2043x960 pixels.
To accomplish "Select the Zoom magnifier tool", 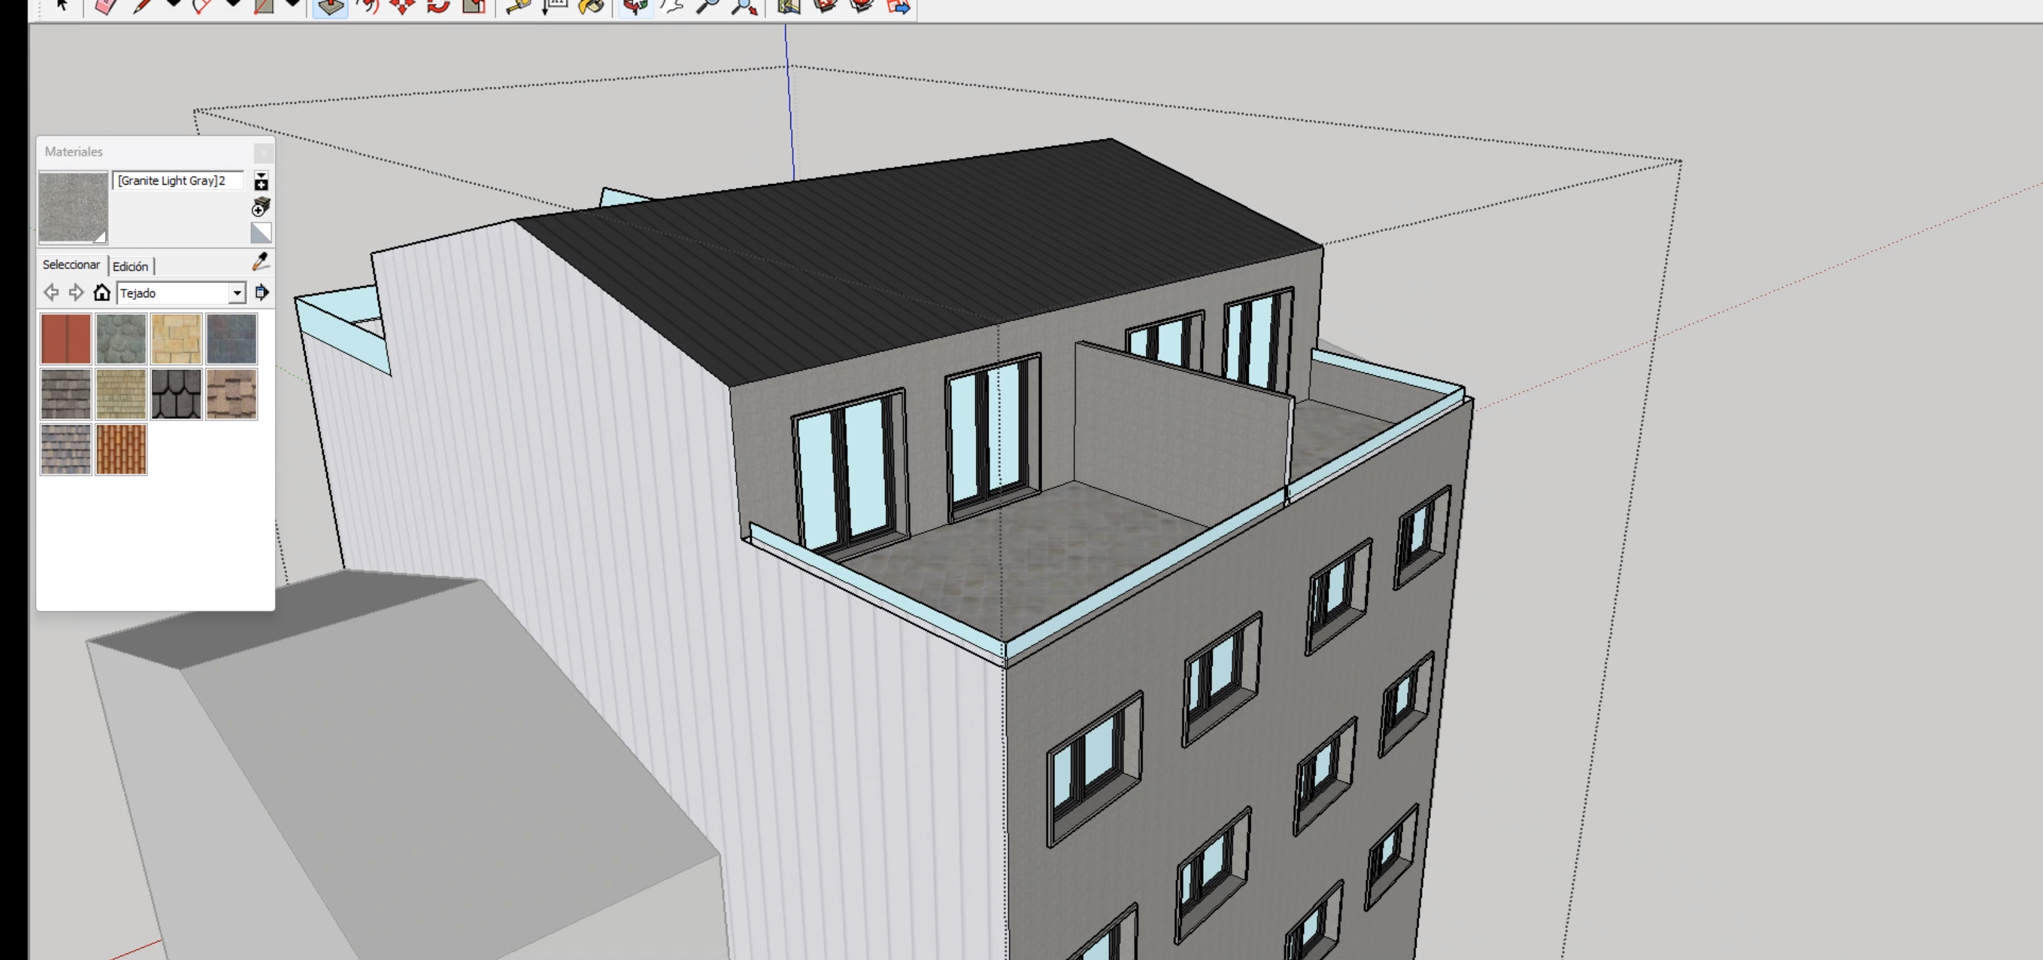I will click(707, 6).
